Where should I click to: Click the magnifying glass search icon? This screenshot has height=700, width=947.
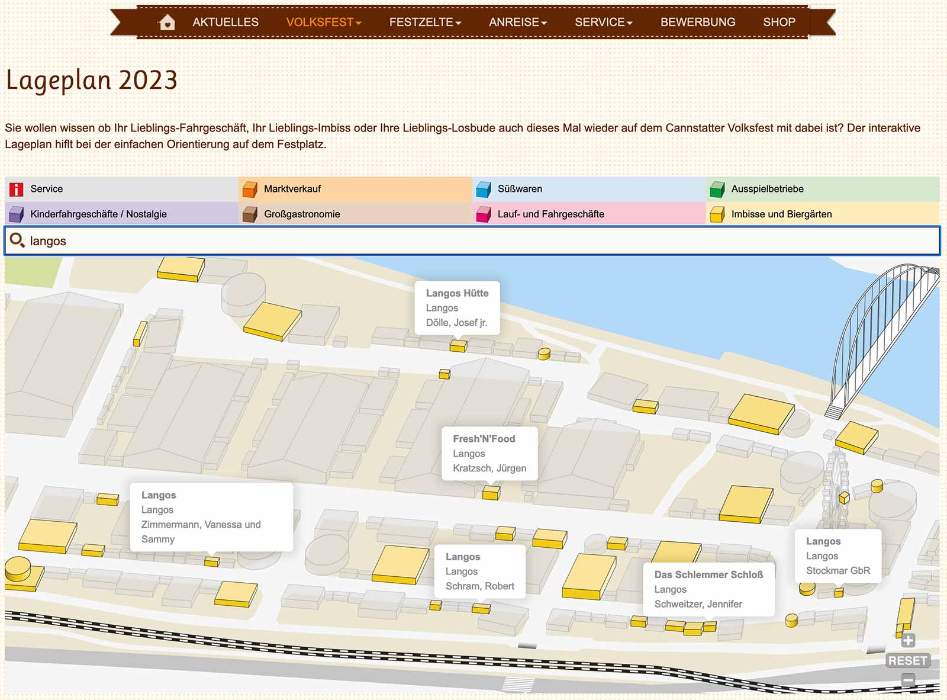click(x=17, y=240)
